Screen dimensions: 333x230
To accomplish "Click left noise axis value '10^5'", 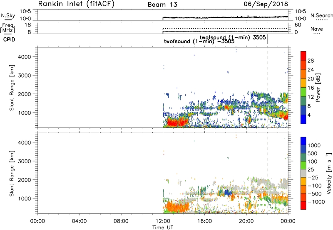I will coord(25,11).
